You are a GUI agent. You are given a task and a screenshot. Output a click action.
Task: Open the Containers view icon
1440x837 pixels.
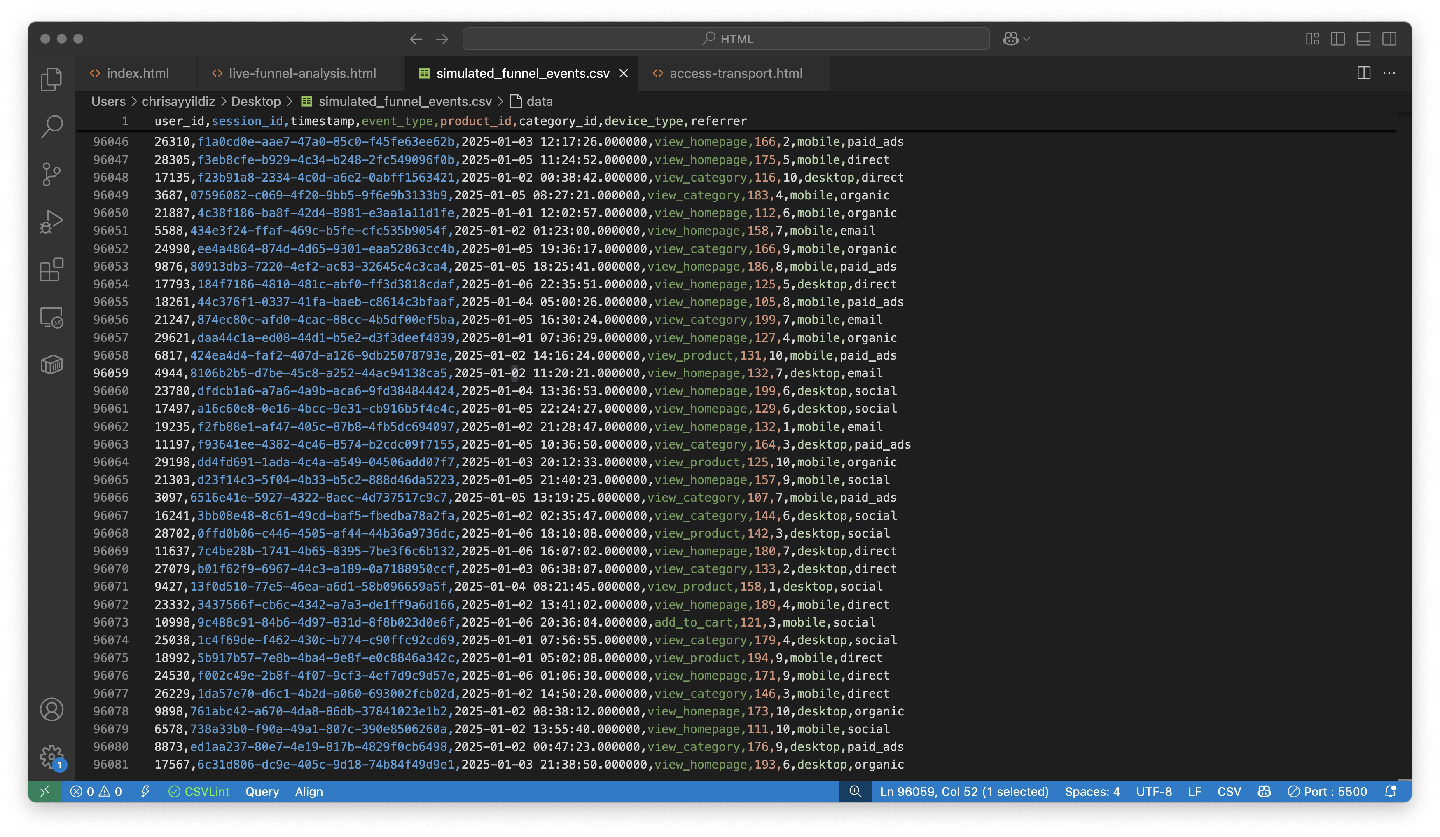(x=51, y=365)
